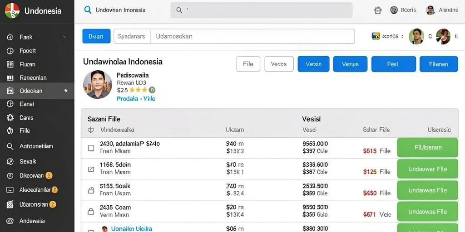Expand the Odeokan sidebar diamond arrow
The image size is (465, 232).
66,91
